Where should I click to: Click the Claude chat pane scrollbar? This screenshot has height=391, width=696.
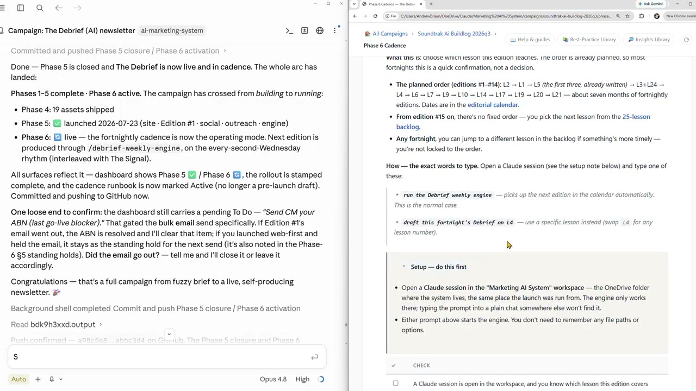pos(346,325)
